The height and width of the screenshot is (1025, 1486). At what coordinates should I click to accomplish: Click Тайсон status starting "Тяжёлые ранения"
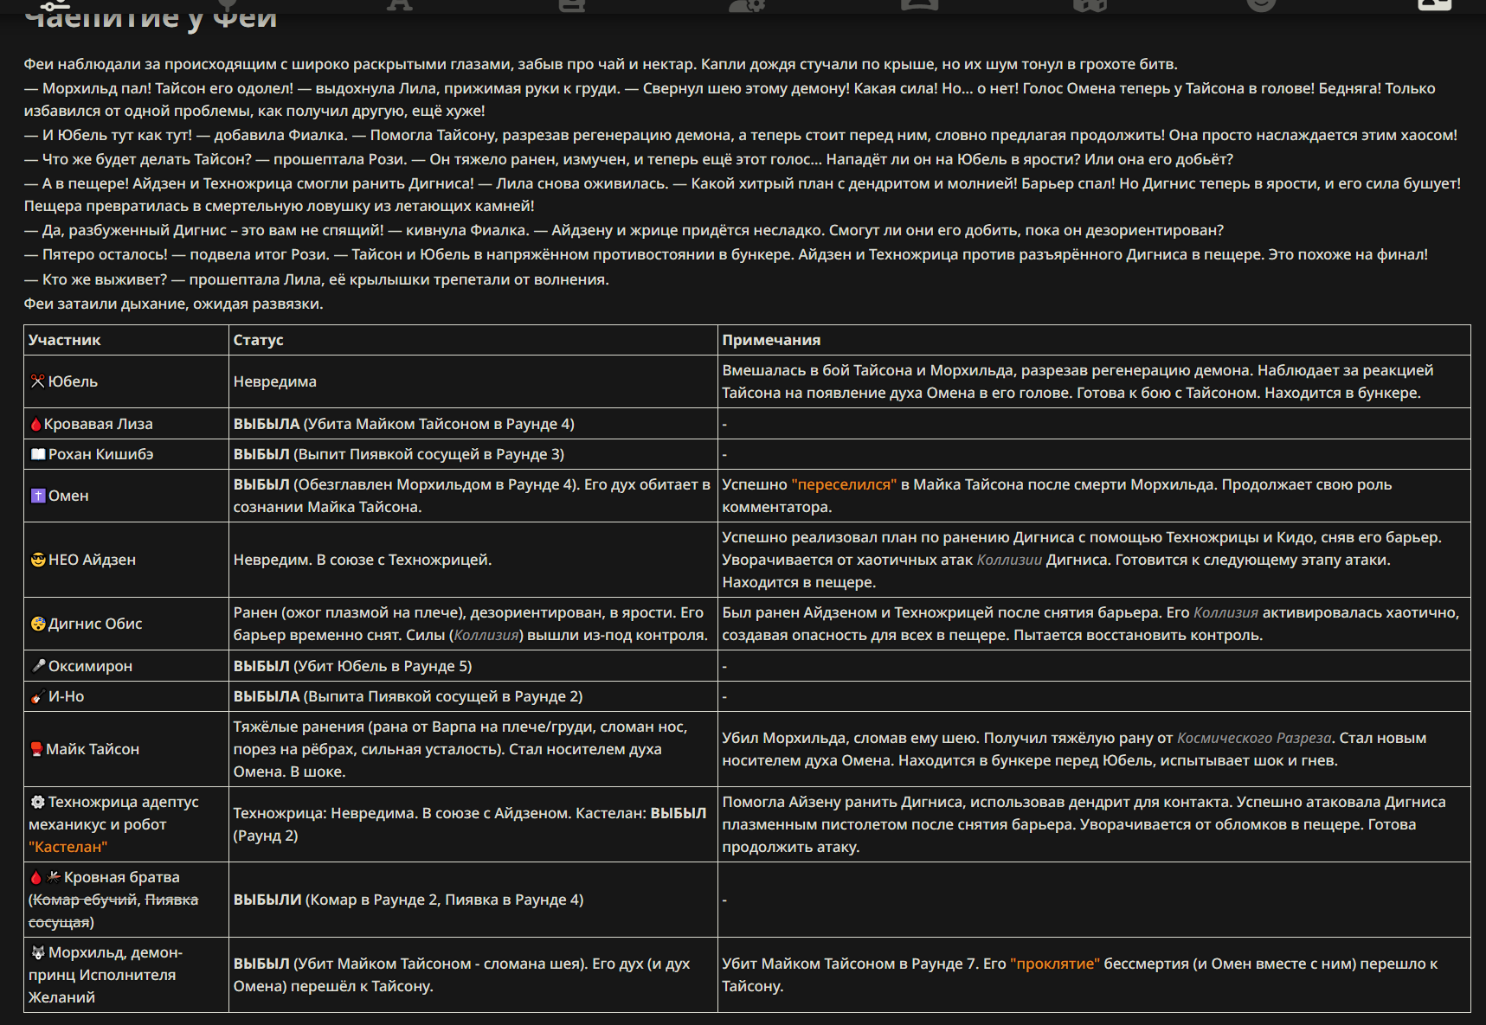460,749
